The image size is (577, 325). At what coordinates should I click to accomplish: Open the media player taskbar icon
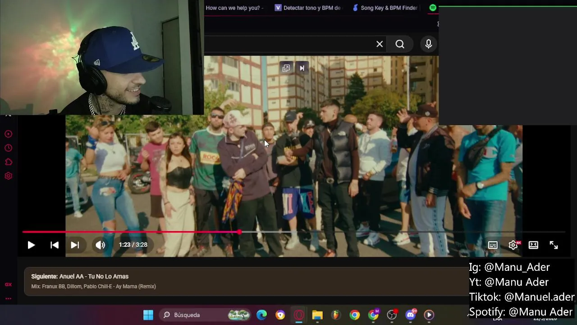pyautogui.click(x=429, y=315)
